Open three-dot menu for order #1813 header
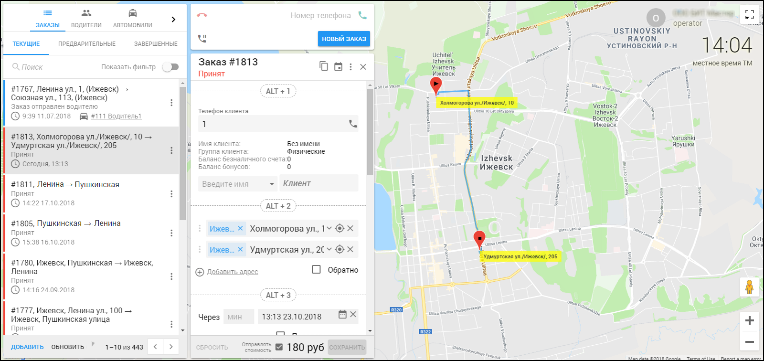The image size is (764, 361). (x=350, y=67)
